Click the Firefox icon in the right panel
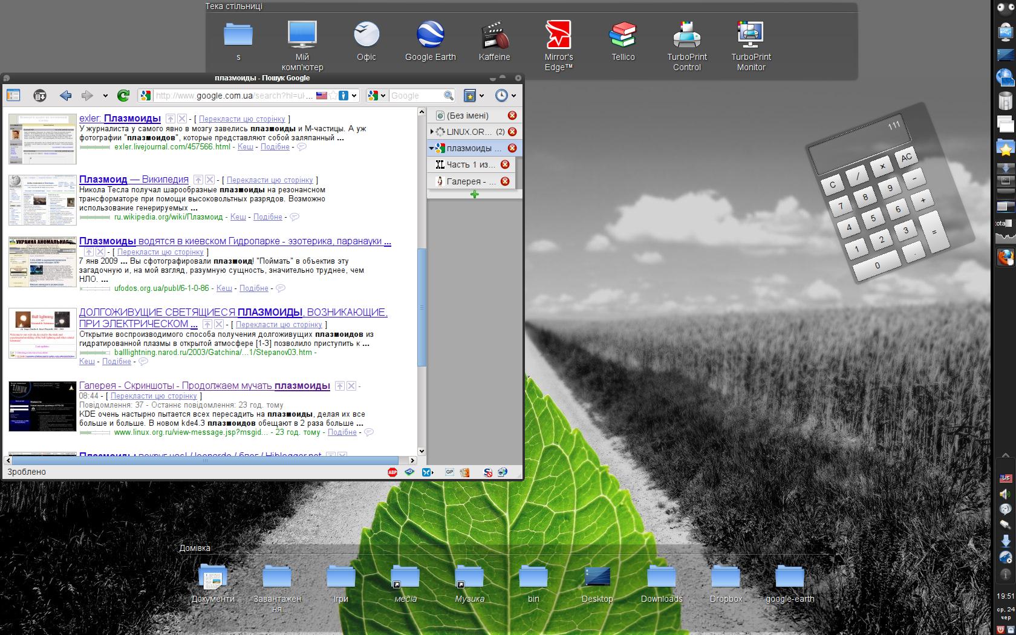 pyautogui.click(x=1005, y=257)
